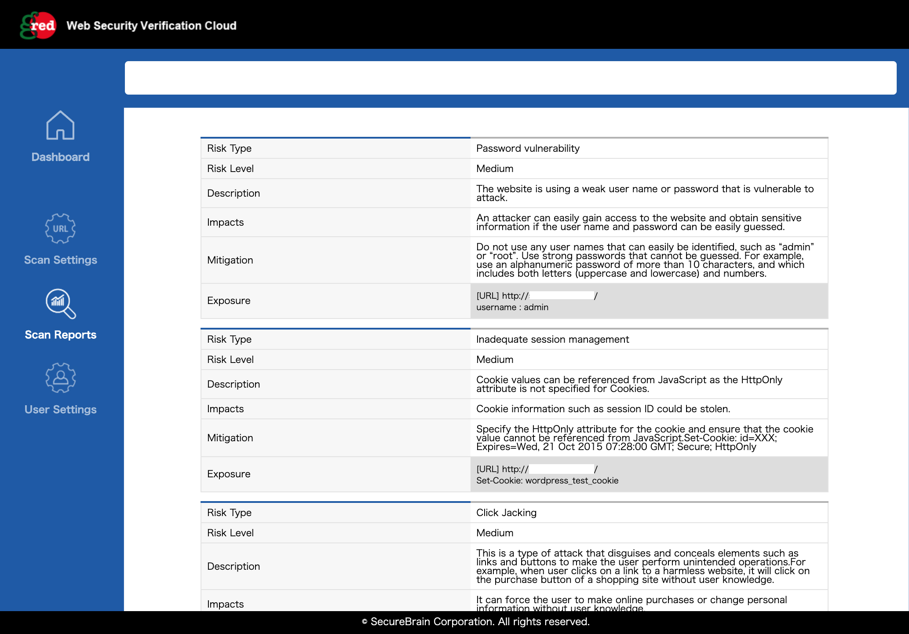Image resolution: width=909 pixels, height=634 pixels.
Task: Click the Mitigation label in Password vulnerability table
Action: point(230,260)
